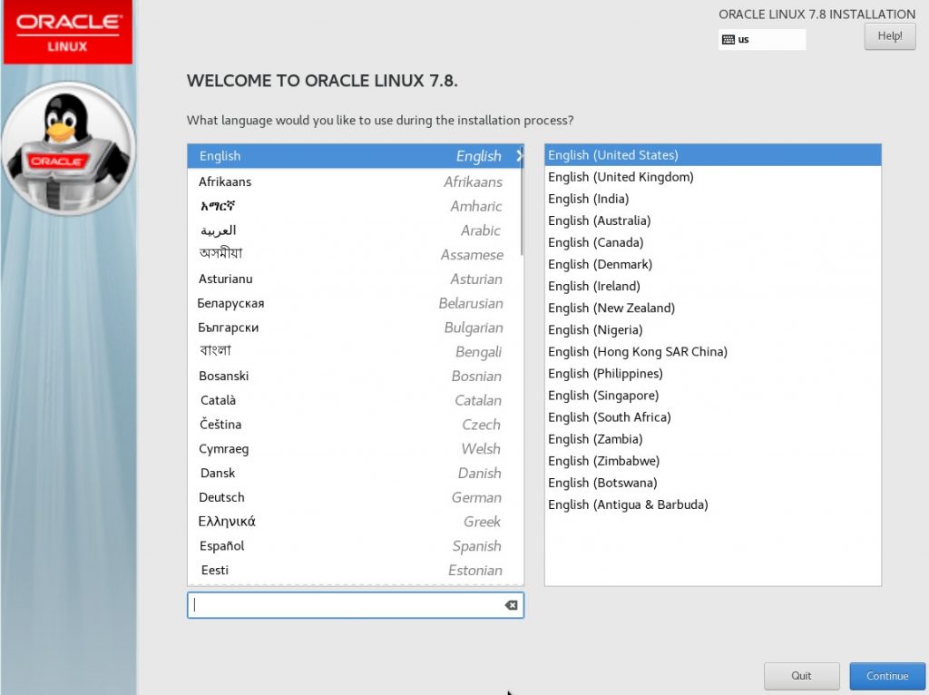Choose Català in the language list
Viewport: 929px width, 695px height.
point(356,400)
